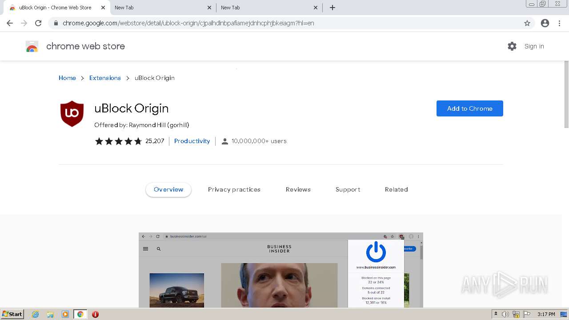Click Offered by Raymond Hill text
The image size is (569, 320).
click(x=142, y=125)
